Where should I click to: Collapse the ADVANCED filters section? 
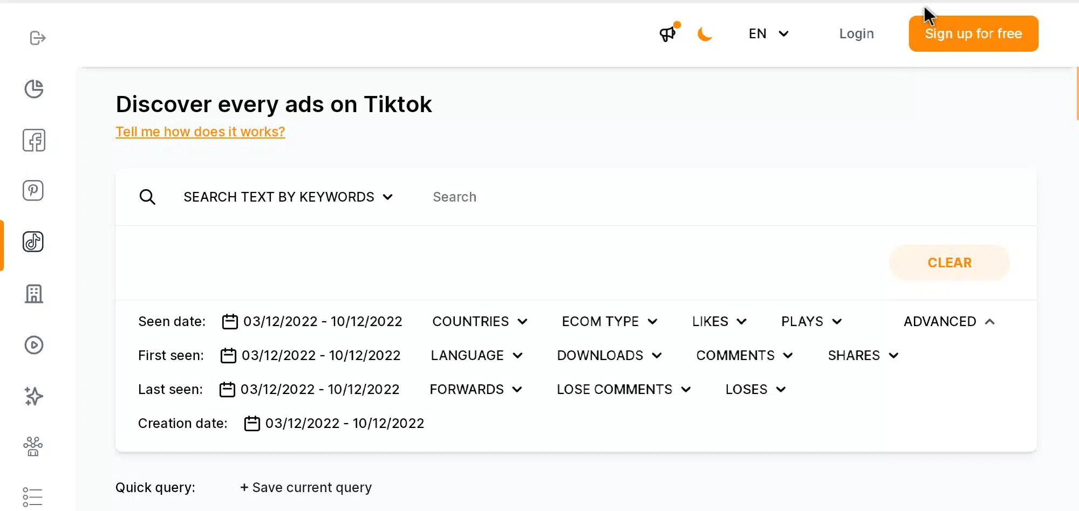(x=948, y=321)
